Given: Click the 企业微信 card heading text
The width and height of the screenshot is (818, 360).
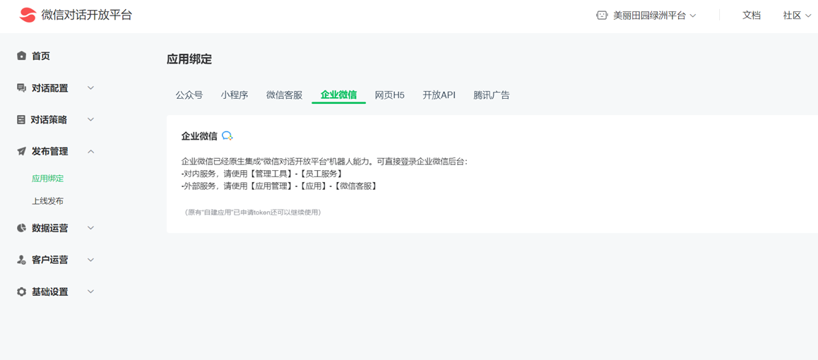Looking at the screenshot, I should 199,136.
